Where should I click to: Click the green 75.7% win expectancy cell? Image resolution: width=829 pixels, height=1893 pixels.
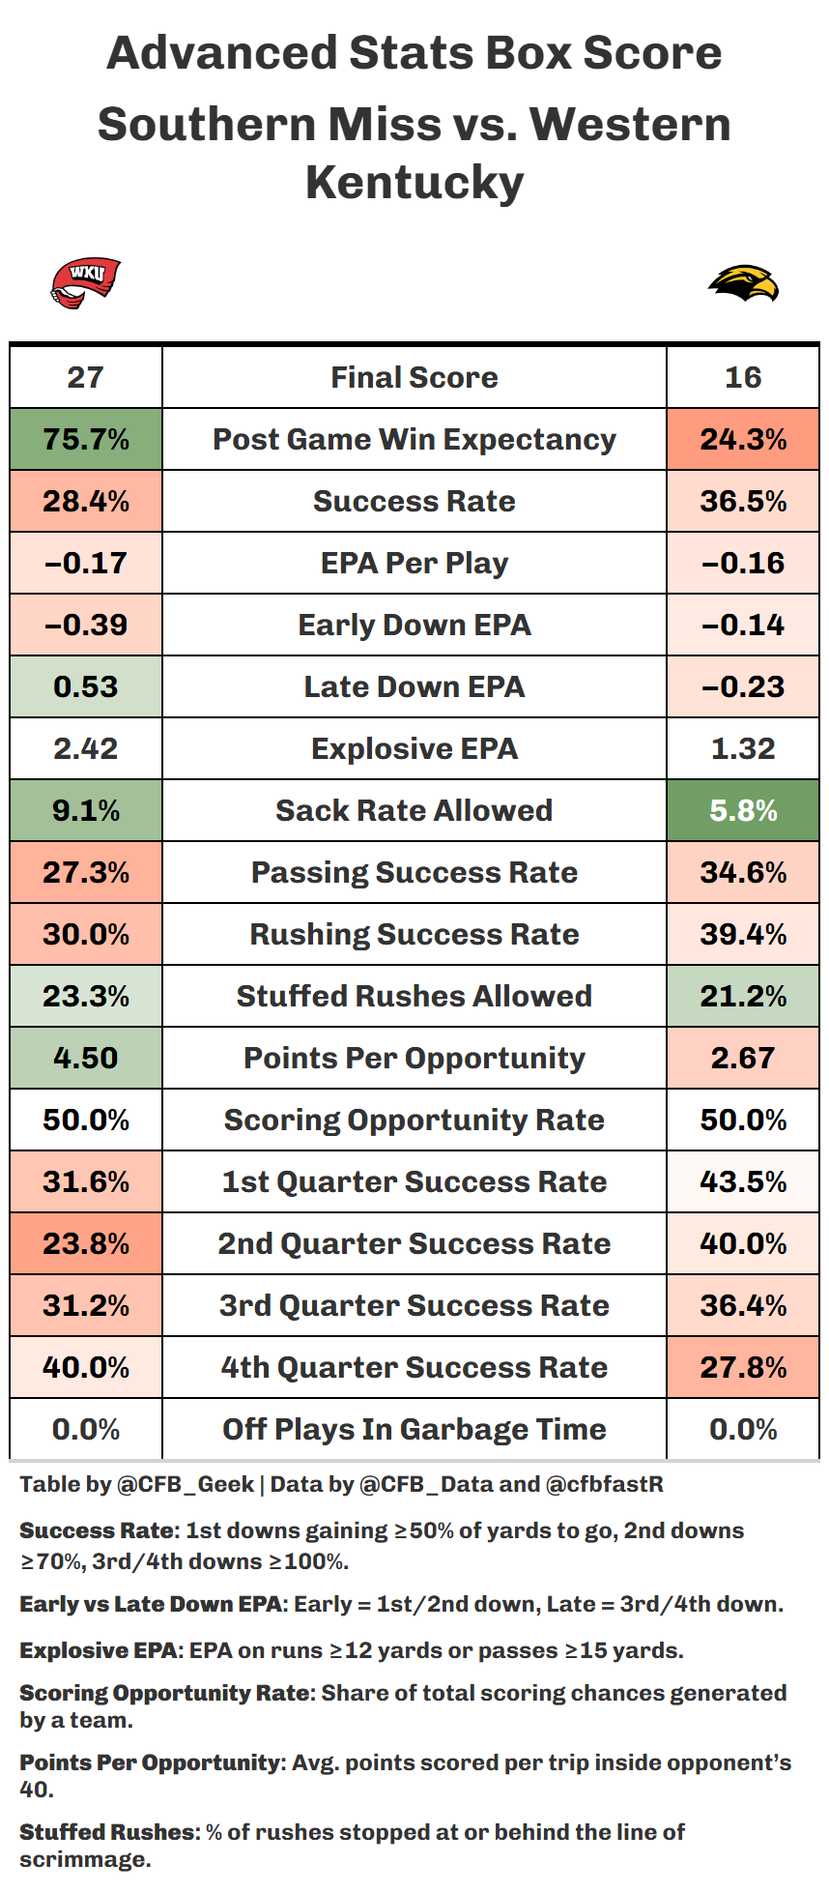[x=86, y=439]
